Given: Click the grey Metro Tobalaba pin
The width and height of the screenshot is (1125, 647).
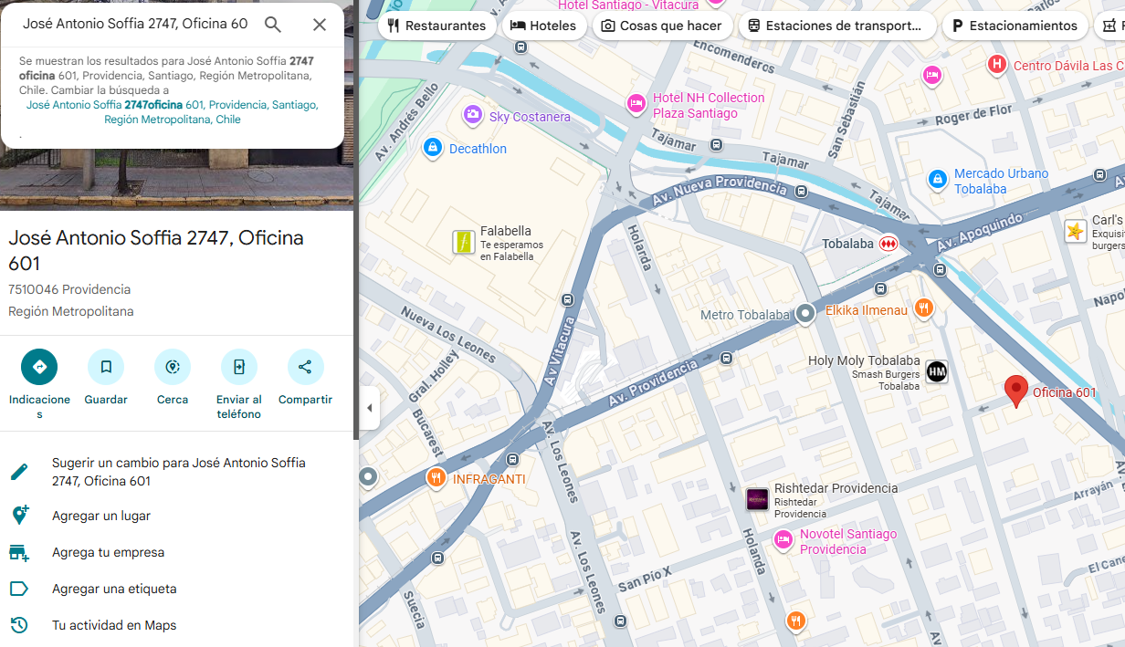Looking at the screenshot, I should [x=805, y=314].
